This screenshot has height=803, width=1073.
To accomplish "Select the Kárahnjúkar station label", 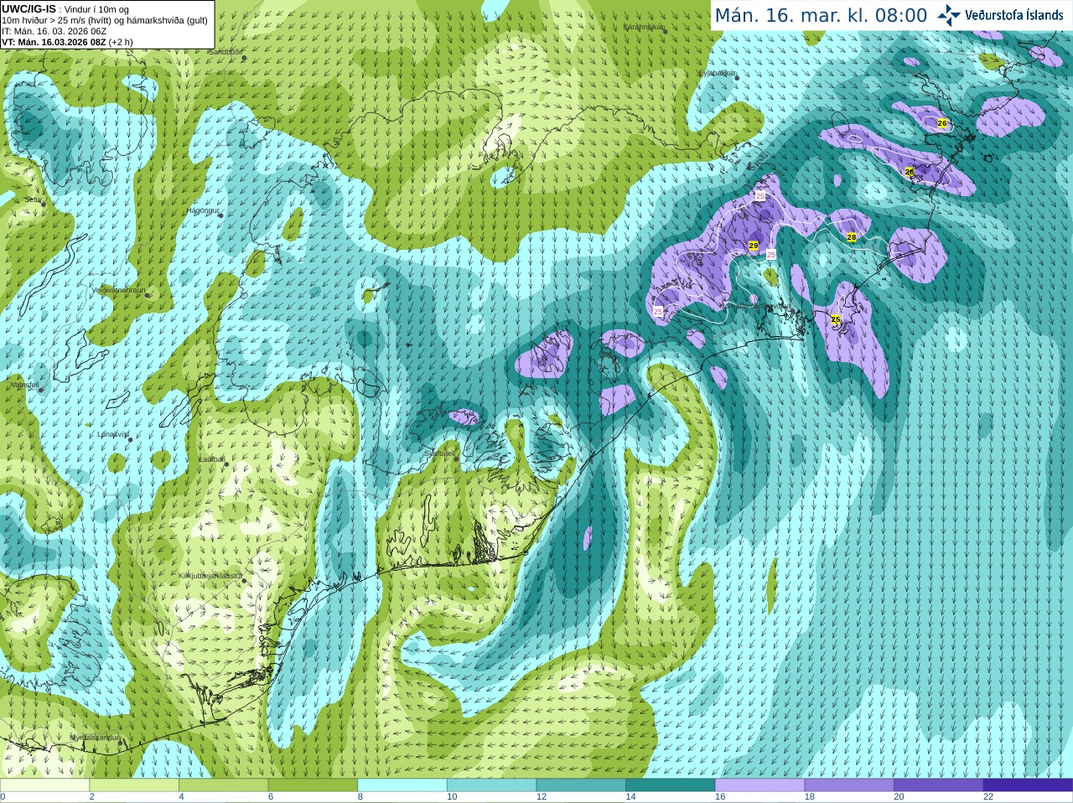I will coord(643,27).
